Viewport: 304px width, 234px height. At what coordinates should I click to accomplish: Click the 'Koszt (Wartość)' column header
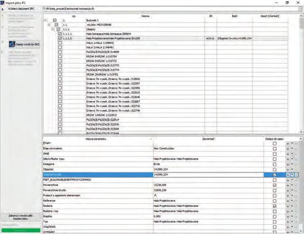click(270, 16)
